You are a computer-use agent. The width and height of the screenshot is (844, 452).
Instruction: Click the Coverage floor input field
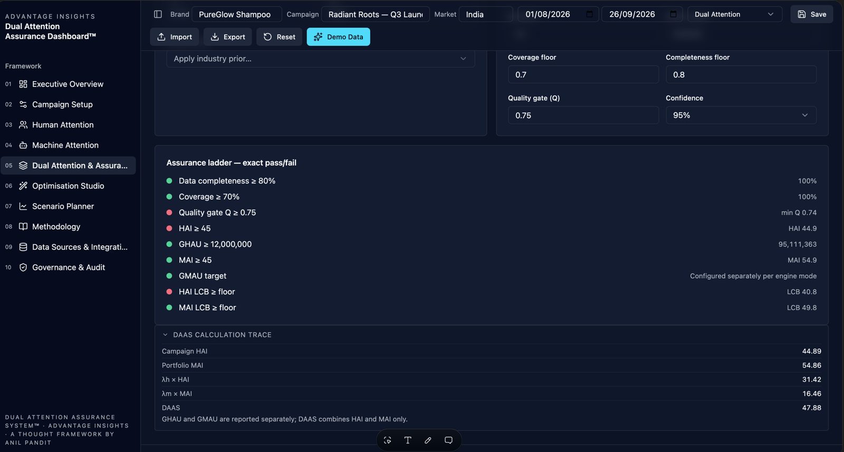coord(583,74)
